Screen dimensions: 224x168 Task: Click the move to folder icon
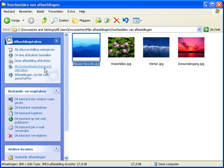pyautogui.click(x=99, y=20)
